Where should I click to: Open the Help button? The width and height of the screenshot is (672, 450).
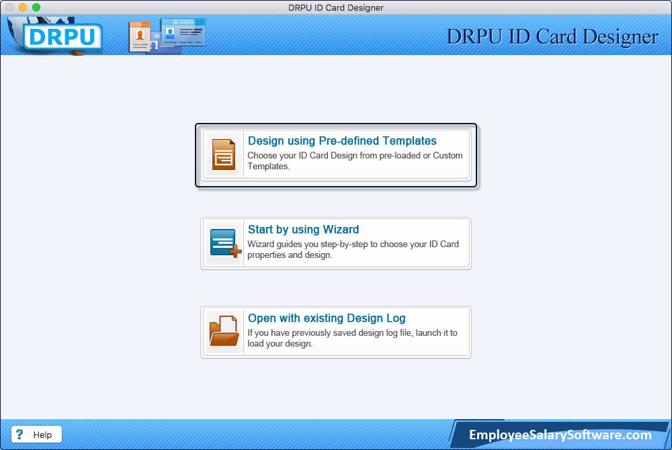tap(36, 434)
